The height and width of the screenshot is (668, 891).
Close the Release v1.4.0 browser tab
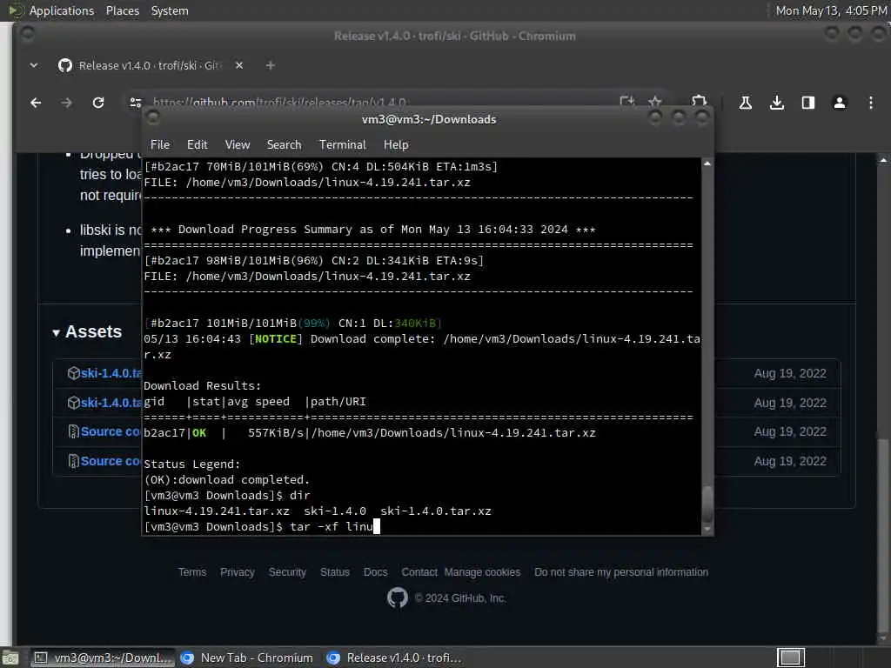pyautogui.click(x=239, y=65)
